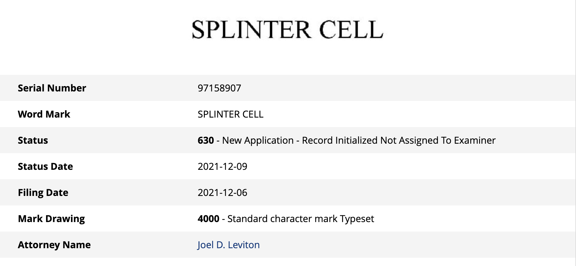Click the bold status code 630
The height and width of the screenshot is (266, 576).
click(206, 140)
